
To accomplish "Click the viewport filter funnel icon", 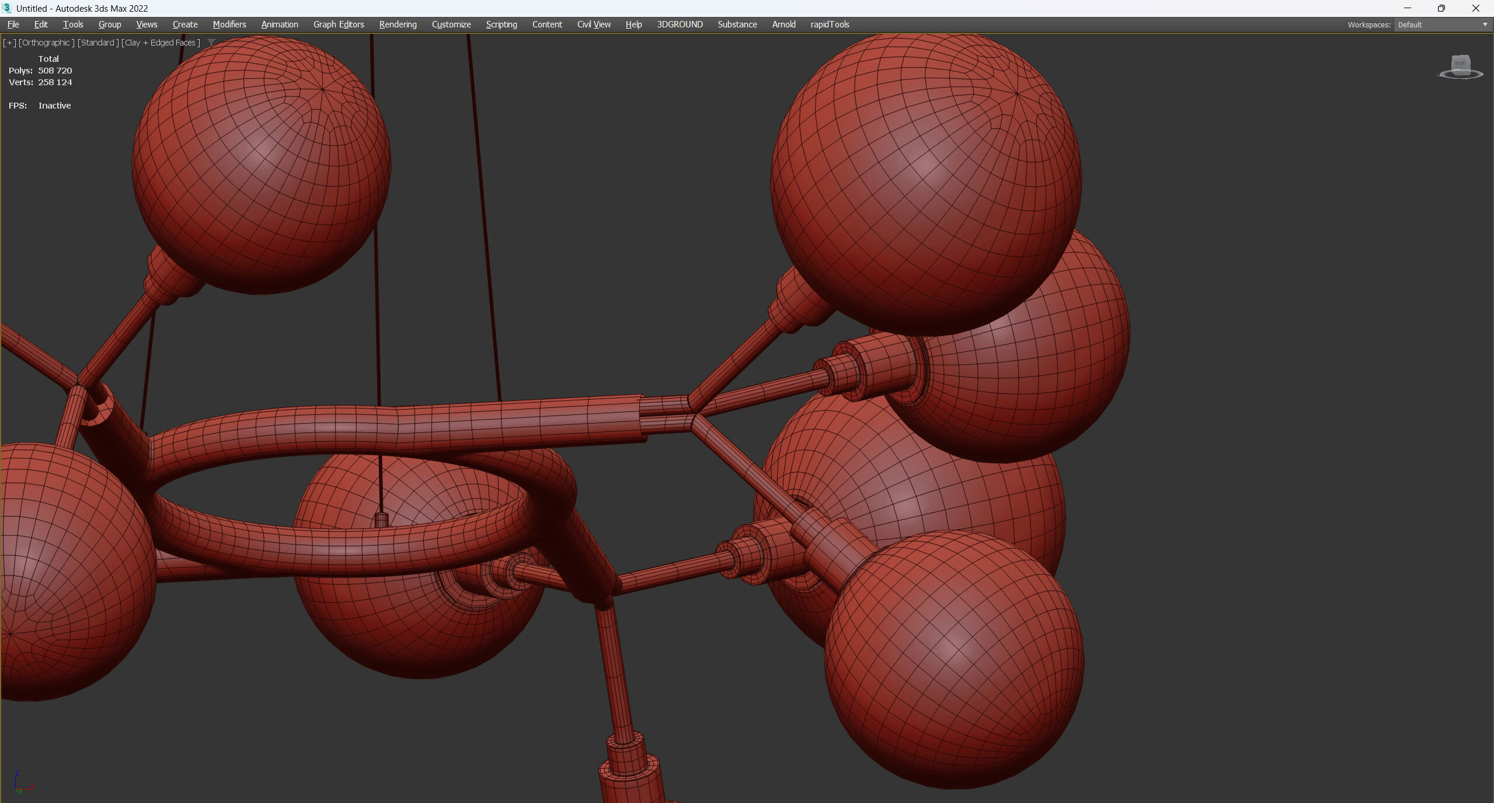I will (211, 43).
